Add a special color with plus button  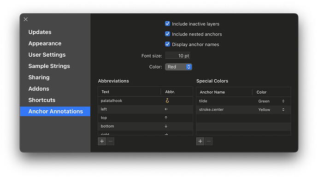pyautogui.click(x=200, y=141)
